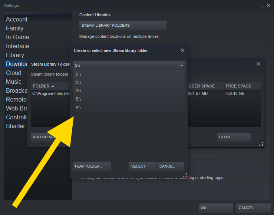Confirm settings with the OK button
Viewport: 274px width, 215px height.
(215, 208)
